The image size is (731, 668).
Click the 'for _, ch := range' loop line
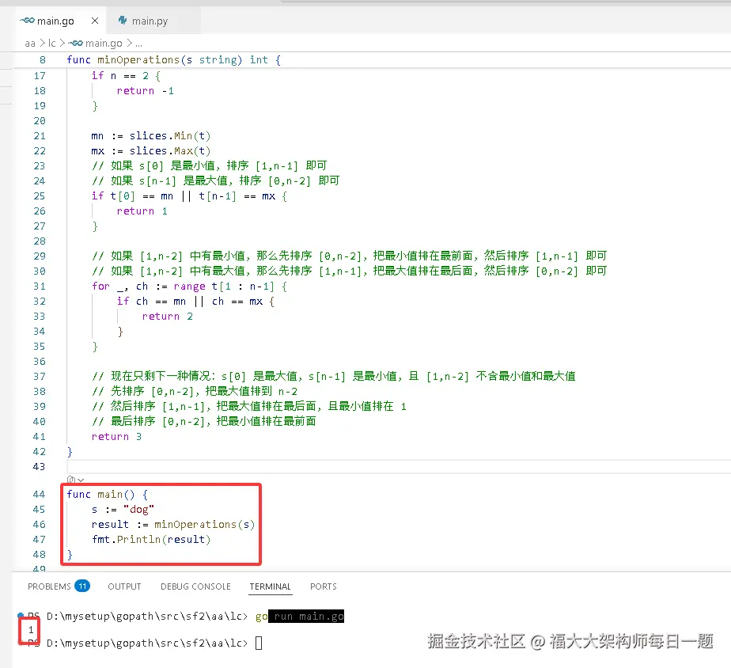coord(189,286)
